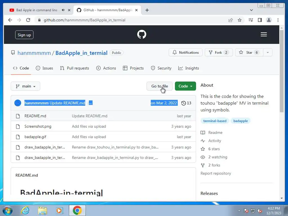Launch Internet Explorer from taskbar
This screenshot has width=288, height=216.
[25, 210]
